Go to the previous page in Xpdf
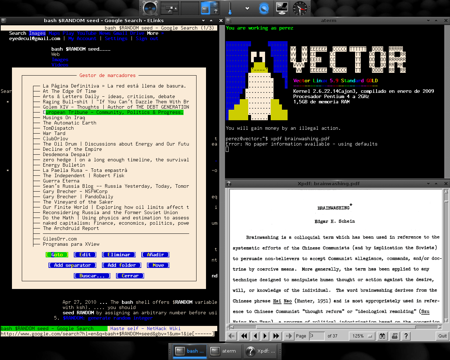450x360 pixels. (255, 336)
